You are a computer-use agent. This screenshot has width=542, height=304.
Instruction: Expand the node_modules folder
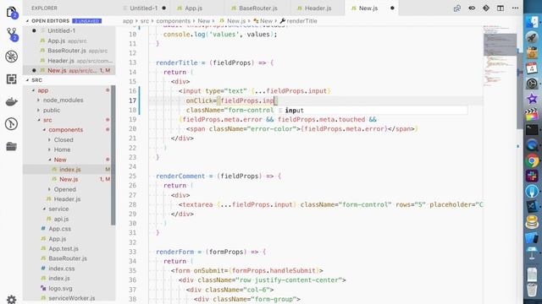(63, 100)
